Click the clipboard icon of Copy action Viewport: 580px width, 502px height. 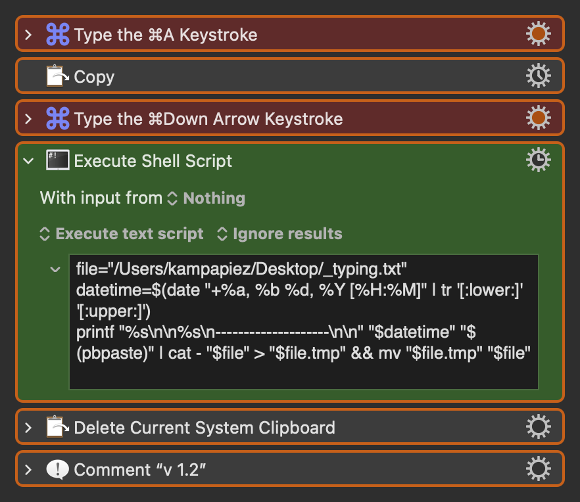(58, 77)
